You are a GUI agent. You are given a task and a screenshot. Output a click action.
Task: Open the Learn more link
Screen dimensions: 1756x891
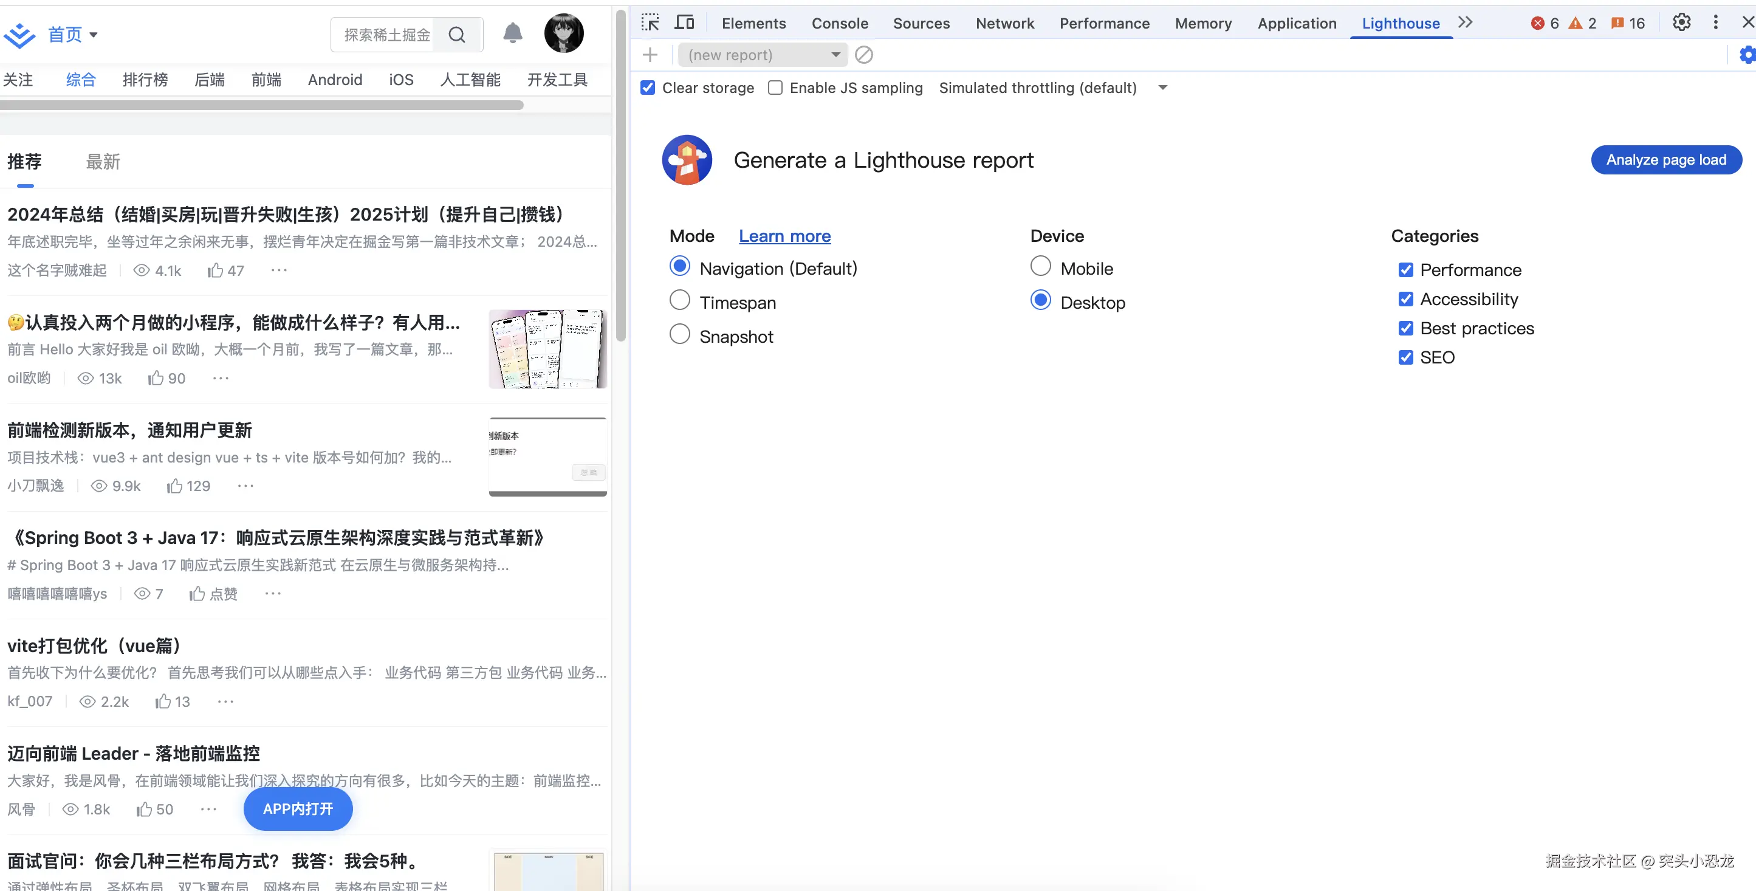(x=784, y=236)
